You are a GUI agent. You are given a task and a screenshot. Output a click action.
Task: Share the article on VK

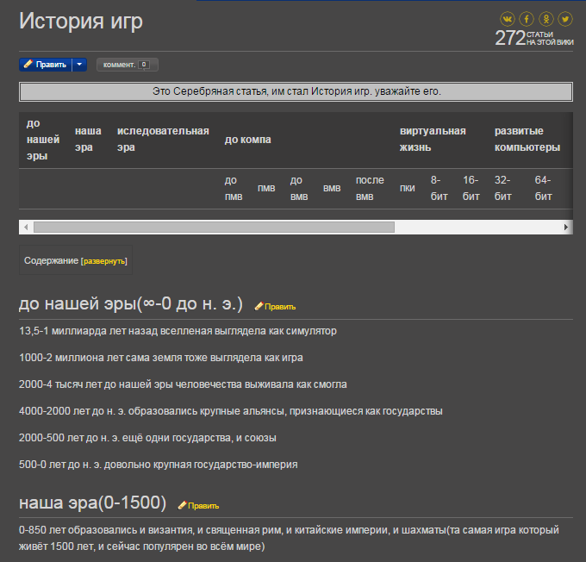click(x=507, y=19)
